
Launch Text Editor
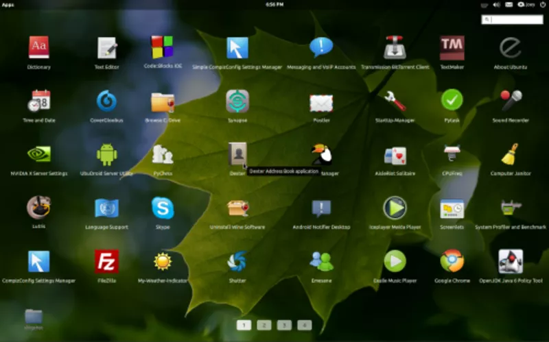point(107,47)
